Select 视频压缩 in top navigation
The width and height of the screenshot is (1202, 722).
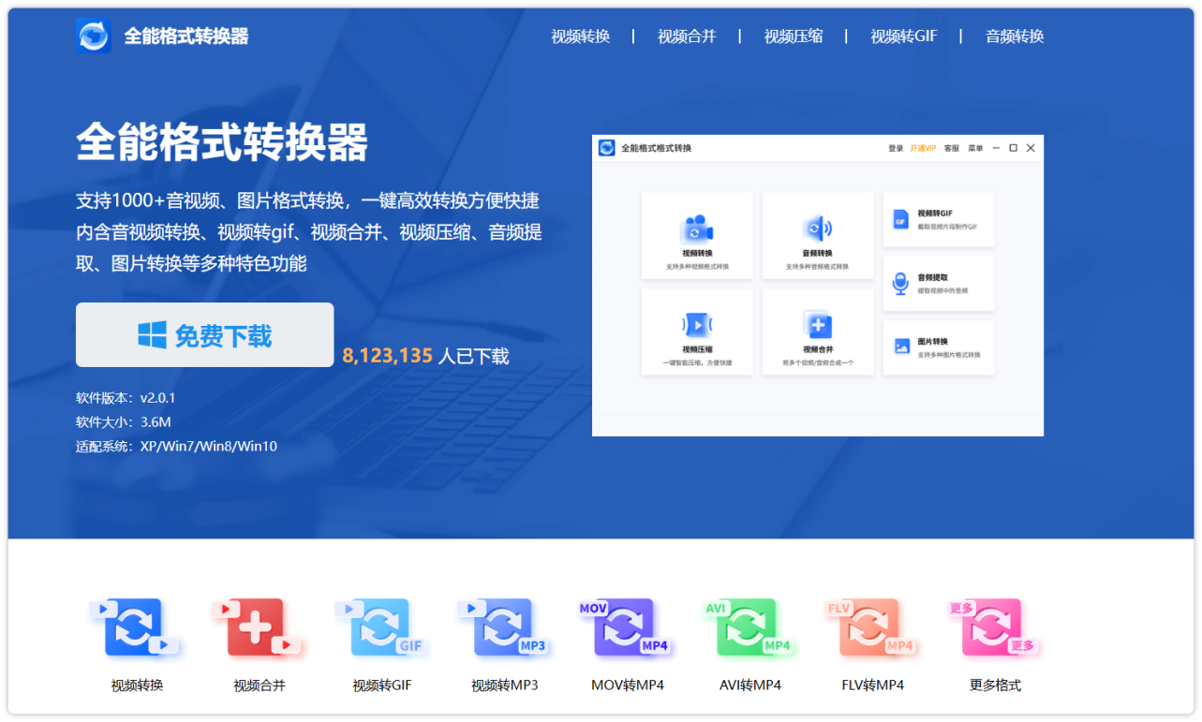coord(793,37)
